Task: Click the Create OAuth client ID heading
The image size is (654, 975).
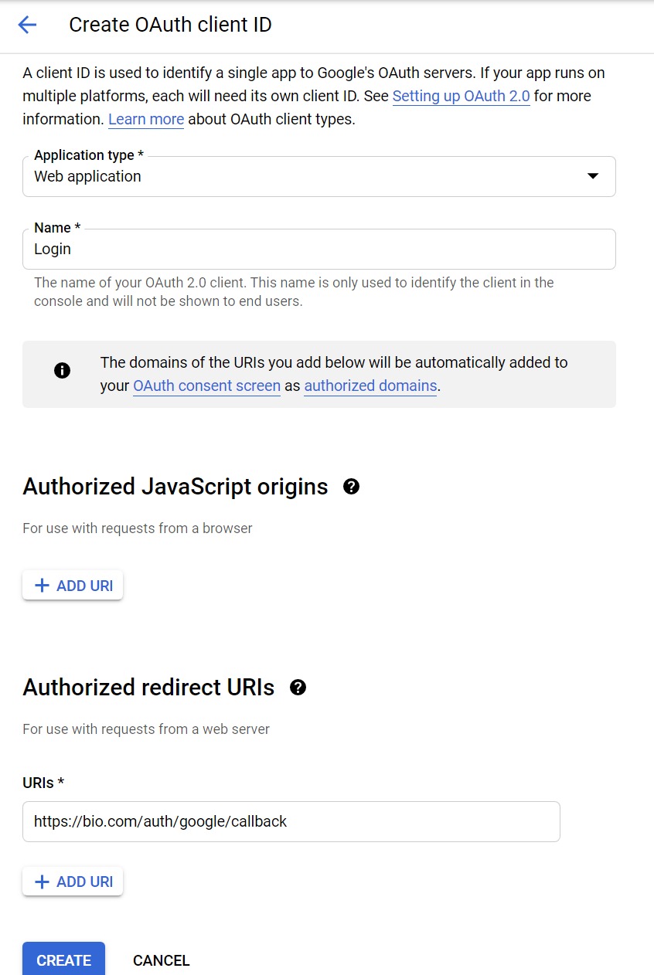Action: click(x=170, y=25)
